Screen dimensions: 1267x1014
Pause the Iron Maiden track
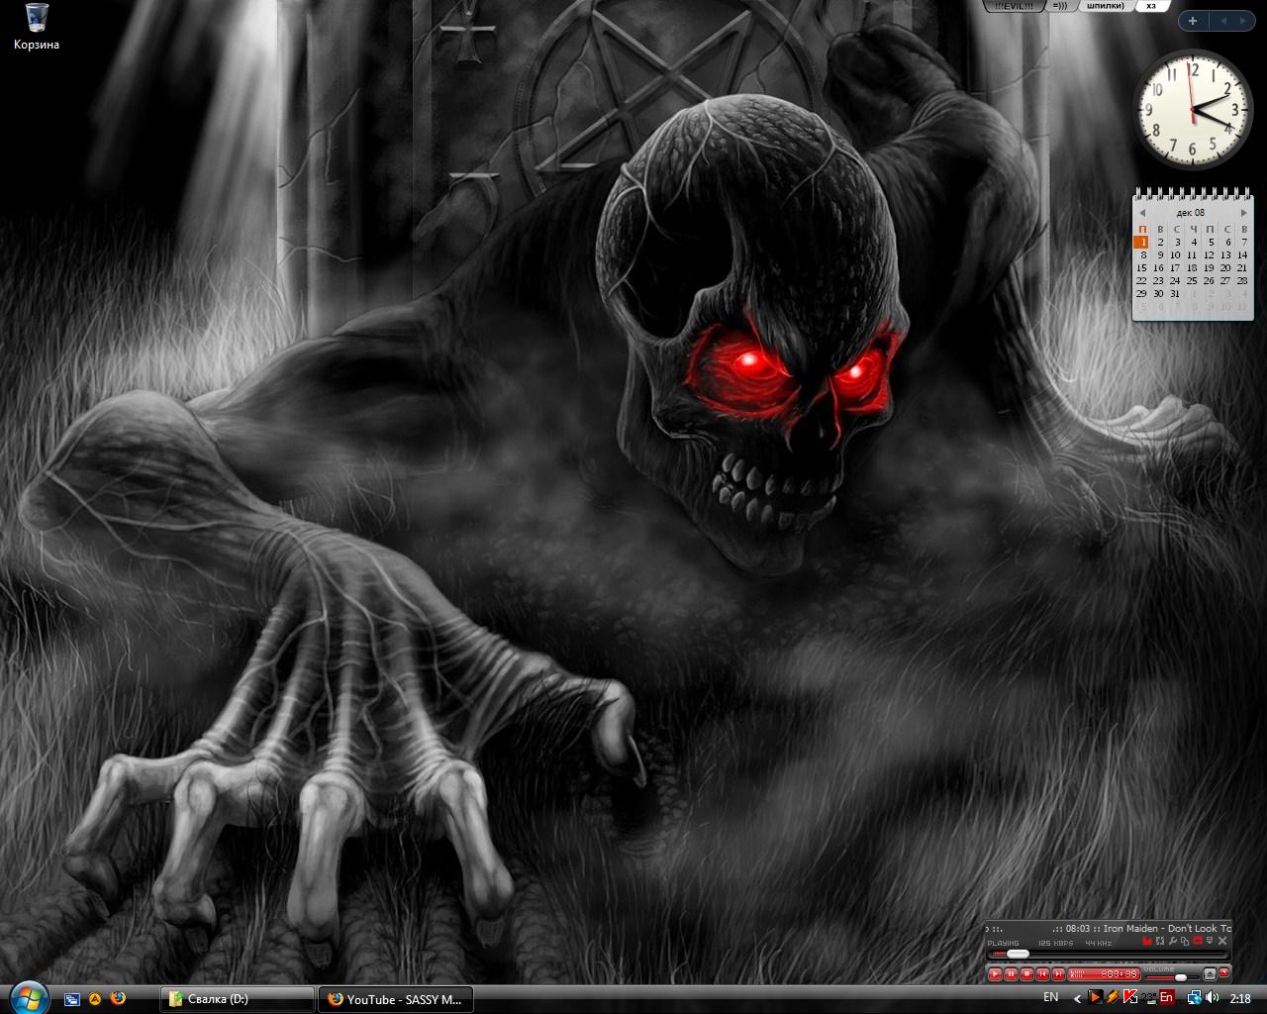click(1012, 974)
